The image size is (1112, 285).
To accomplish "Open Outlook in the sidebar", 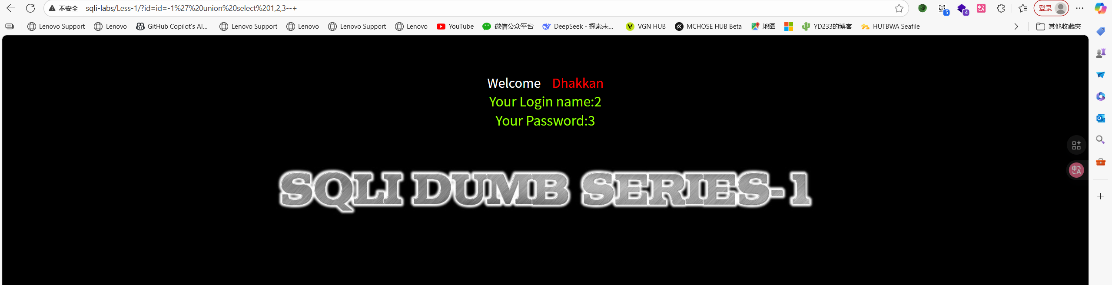I will (x=1100, y=118).
